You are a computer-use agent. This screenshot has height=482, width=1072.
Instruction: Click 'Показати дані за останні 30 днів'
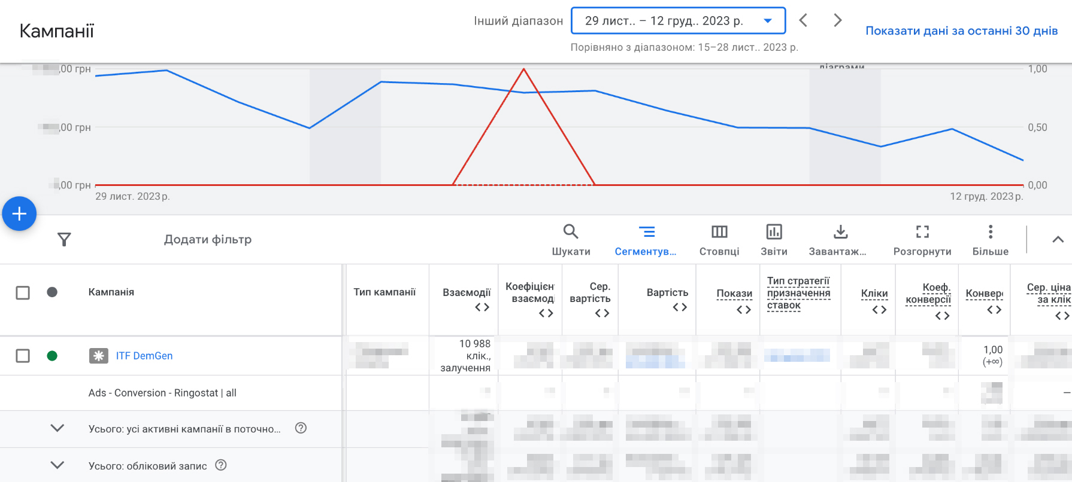coord(961,31)
